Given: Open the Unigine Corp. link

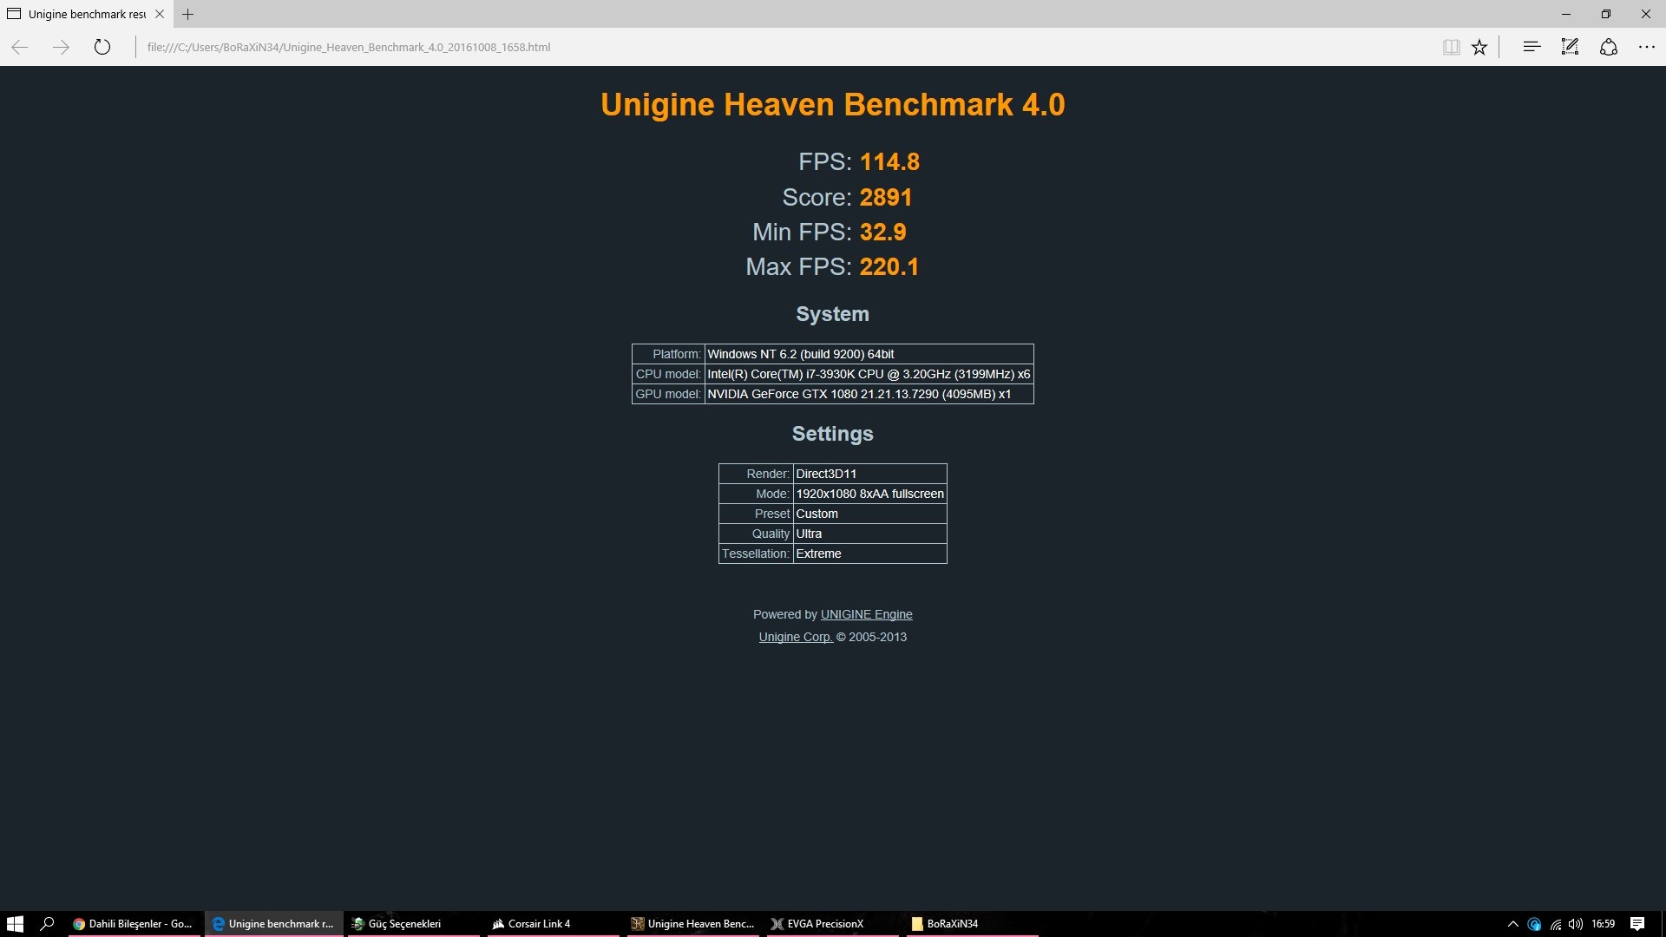Looking at the screenshot, I should 796,637.
